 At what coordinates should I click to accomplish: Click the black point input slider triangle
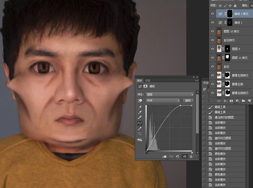[x=147, y=153]
